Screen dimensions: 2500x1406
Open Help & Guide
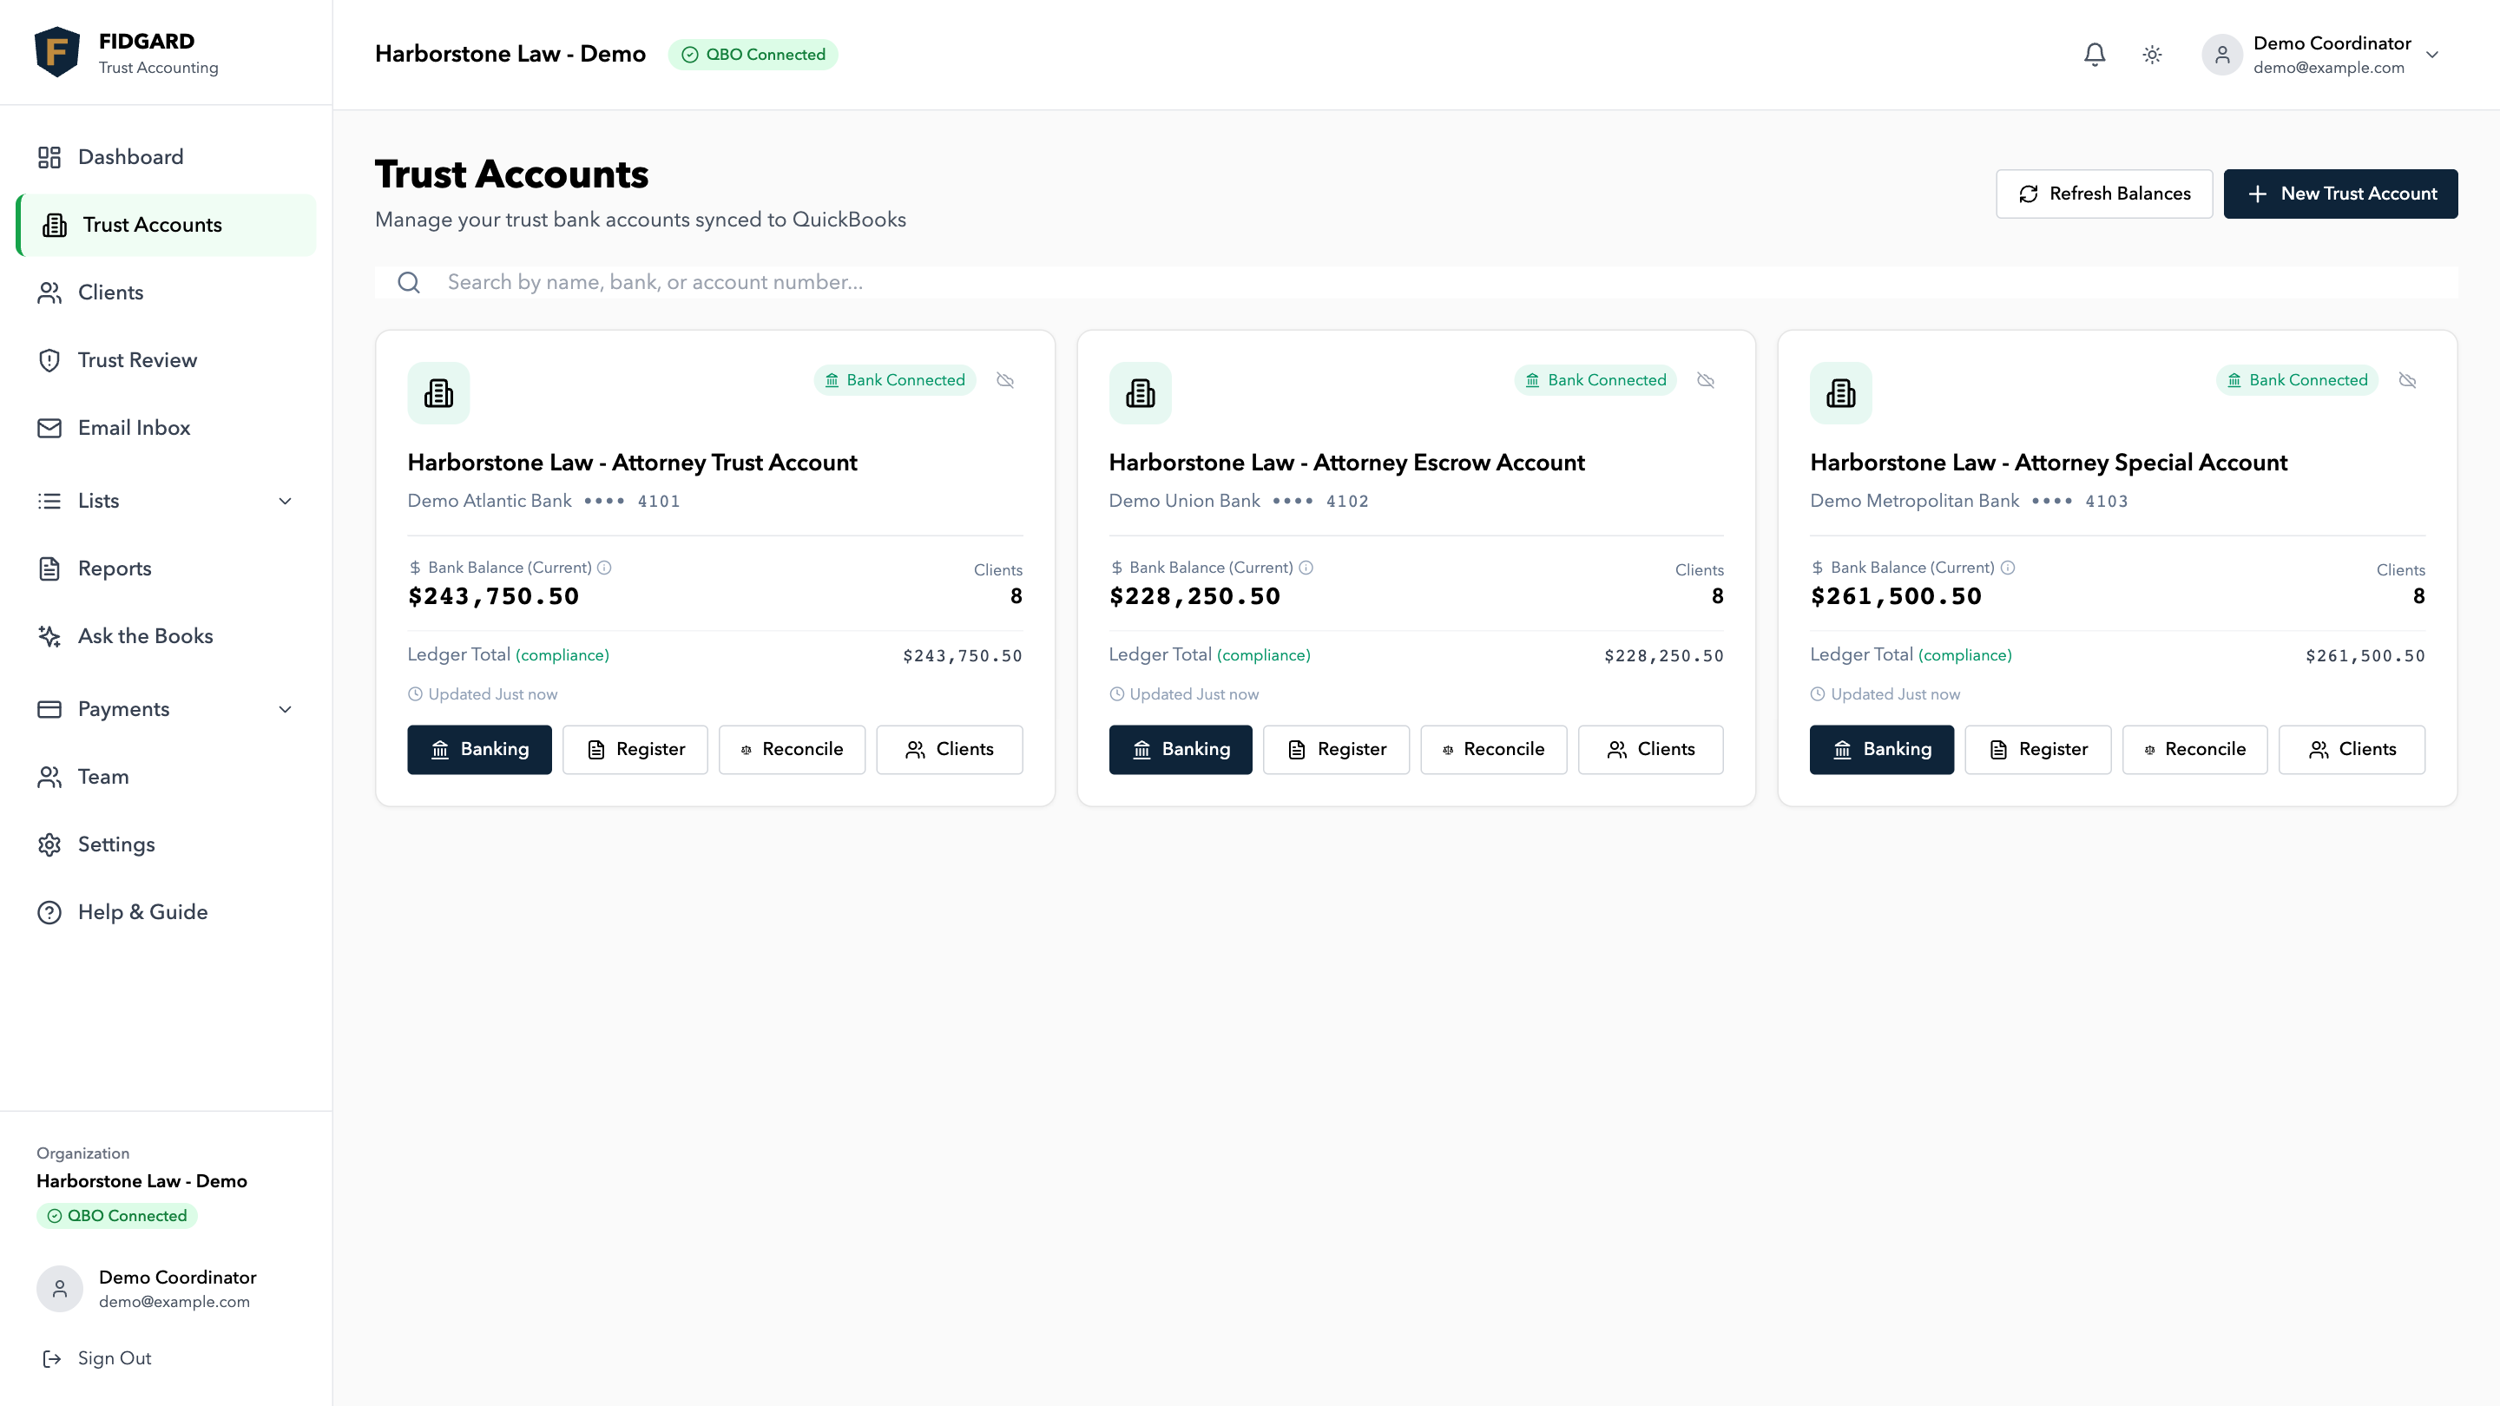click(166, 912)
